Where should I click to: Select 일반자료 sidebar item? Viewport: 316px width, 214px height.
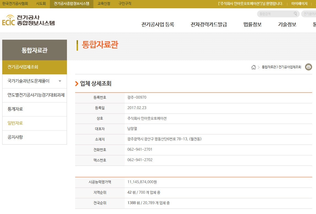(34, 123)
